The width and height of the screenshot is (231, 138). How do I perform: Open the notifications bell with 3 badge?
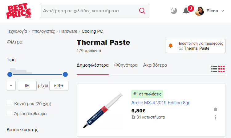tap(187, 10)
